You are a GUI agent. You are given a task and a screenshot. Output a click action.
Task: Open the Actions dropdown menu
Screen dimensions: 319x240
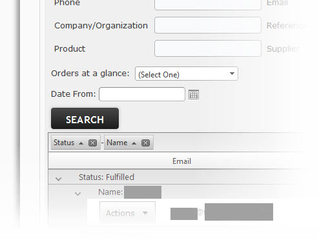coord(127,213)
